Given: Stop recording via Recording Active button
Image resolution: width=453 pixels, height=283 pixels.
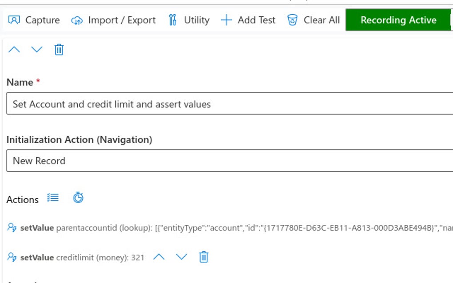Looking at the screenshot, I should [x=398, y=20].
